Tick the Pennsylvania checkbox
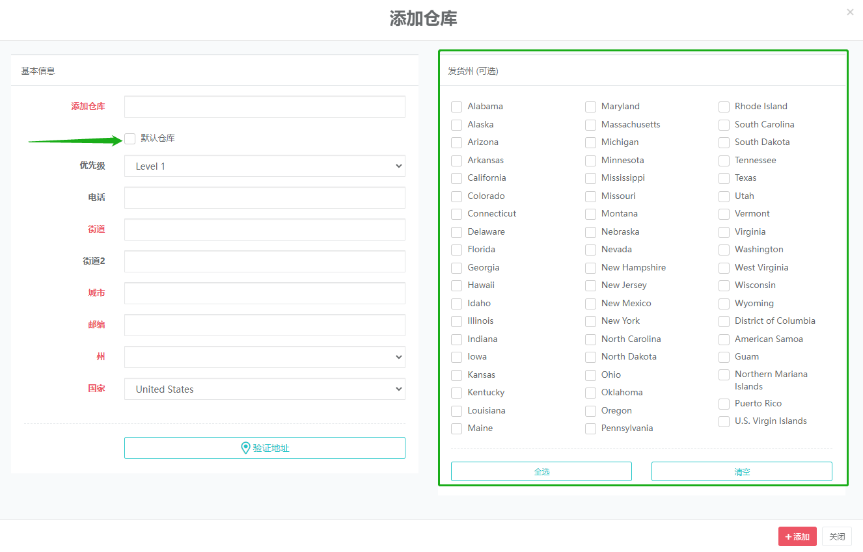Screen dimensions: 863x552 (590, 428)
